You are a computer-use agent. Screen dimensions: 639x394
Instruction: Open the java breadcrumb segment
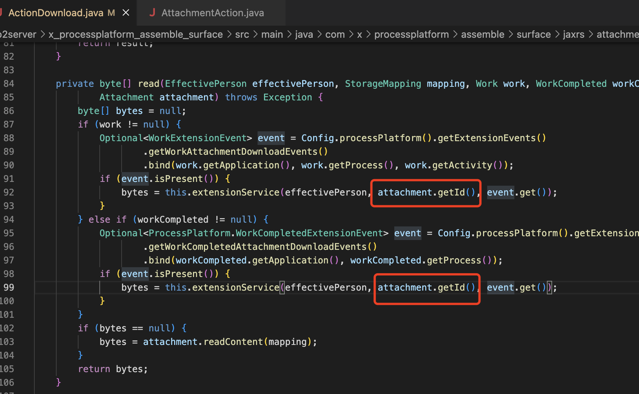pyautogui.click(x=304, y=34)
